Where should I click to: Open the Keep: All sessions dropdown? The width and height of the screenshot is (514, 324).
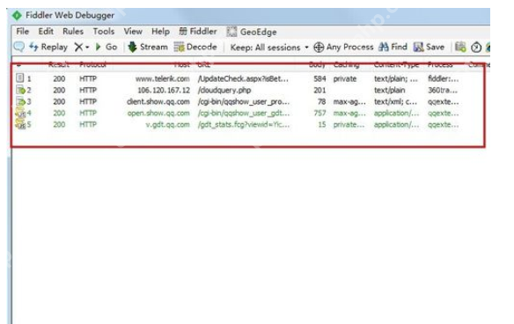[269, 48]
